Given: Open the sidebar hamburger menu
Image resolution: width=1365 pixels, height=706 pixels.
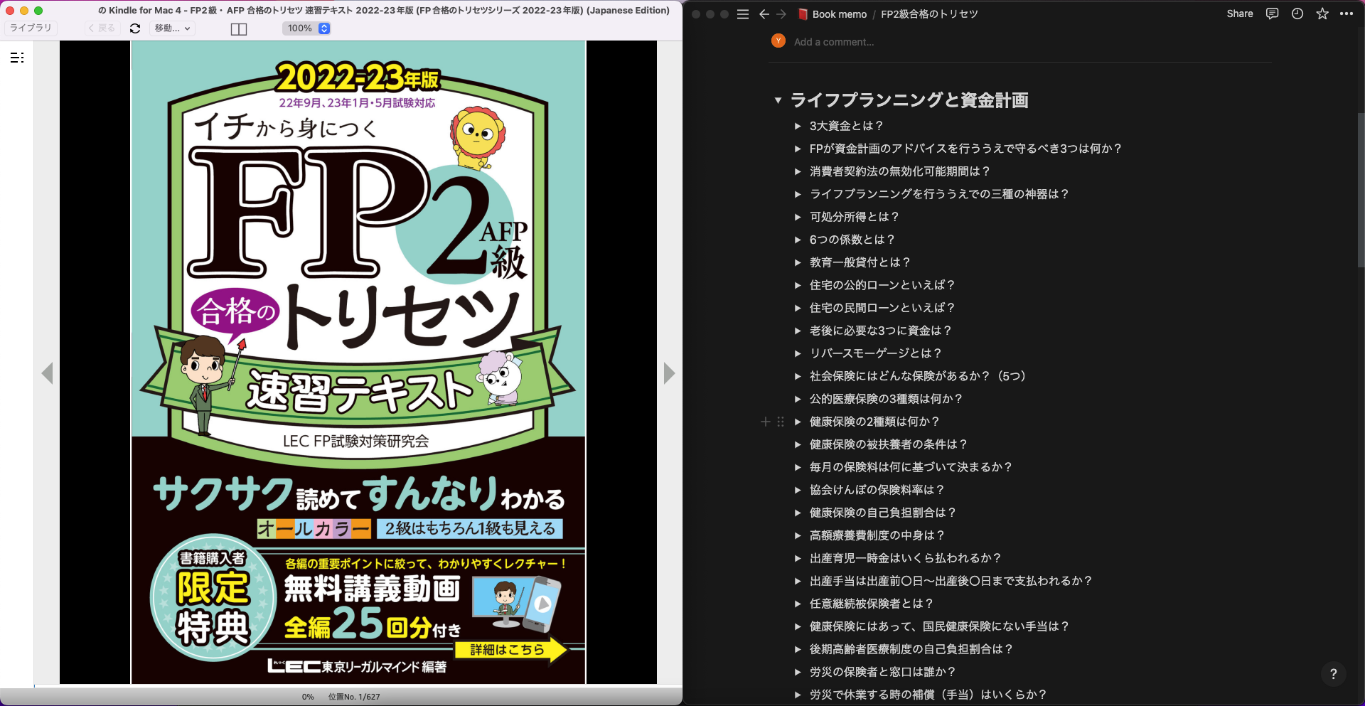Looking at the screenshot, I should pyautogui.click(x=743, y=14).
